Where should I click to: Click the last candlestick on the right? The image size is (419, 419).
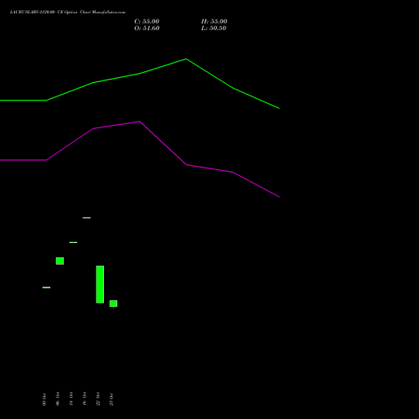tap(113, 303)
